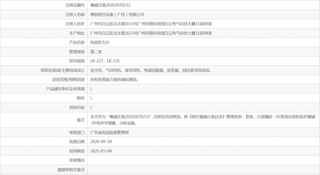Select the label 注册人住所
The image size is (320, 175).
(x=75, y=24)
